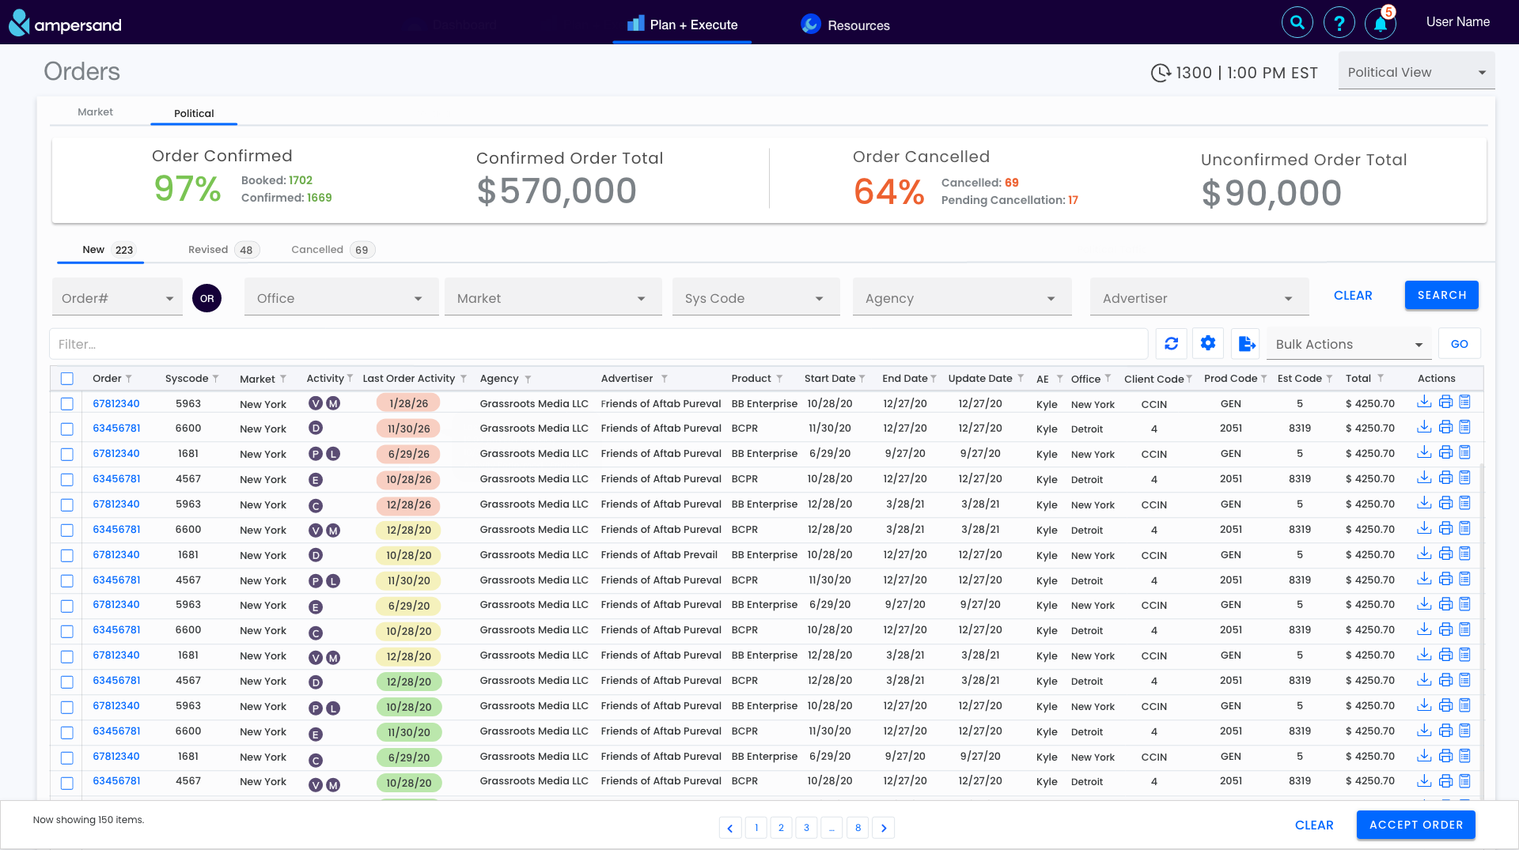Open the Market filter dropdown
The width and height of the screenshot is (1519, 850).
click(553, 298)
